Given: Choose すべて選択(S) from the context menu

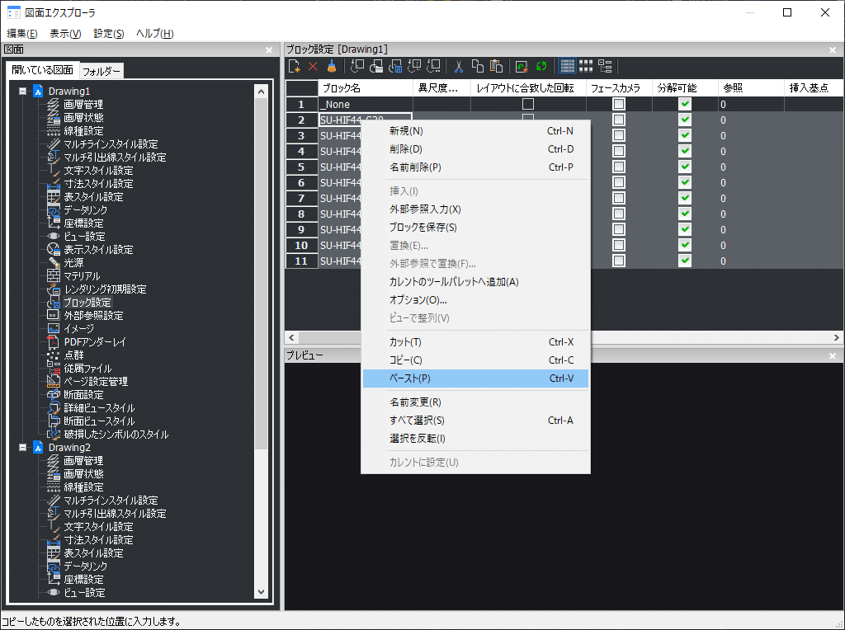Looking at the screenshot, I should click(475, 421).
